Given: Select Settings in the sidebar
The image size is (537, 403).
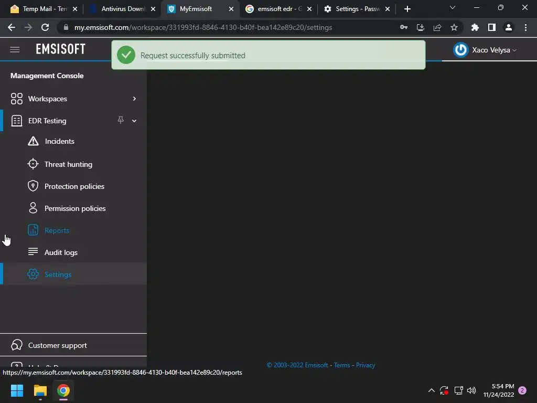Looking at the screenshot, I should point(73,274).
